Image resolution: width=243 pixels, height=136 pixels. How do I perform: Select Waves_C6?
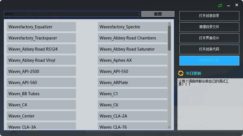(132, 105)
